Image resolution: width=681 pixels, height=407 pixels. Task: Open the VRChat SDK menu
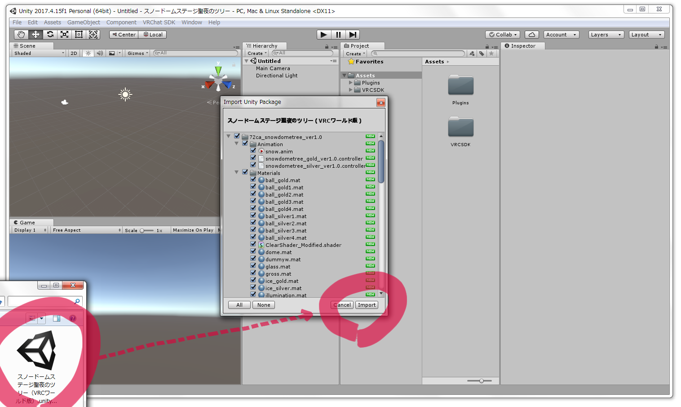pyautogui.click(x=159, y=22)
